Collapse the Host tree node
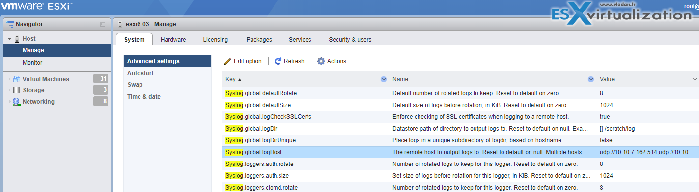Image resolution: width=699 pixels, height=192 pixels. point(9,39)
